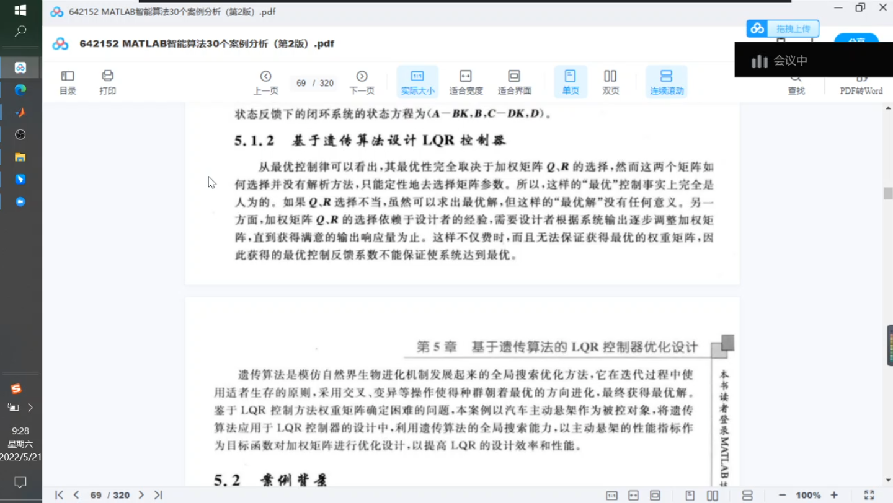Screen dimensions: 893x503
Task: Click heading 5.1.2 基于遗传算法设计 LQR 控制器
Action: 370,141
